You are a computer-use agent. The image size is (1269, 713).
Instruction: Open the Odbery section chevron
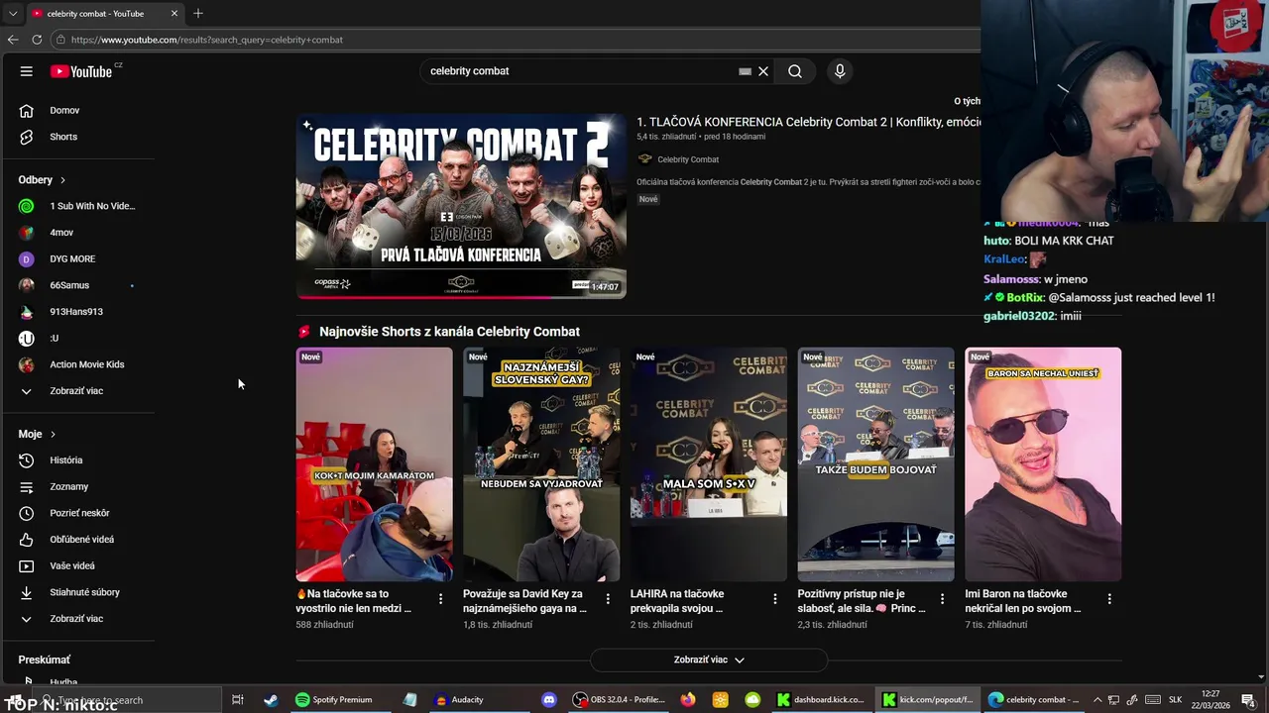click(x=62, y=180)
